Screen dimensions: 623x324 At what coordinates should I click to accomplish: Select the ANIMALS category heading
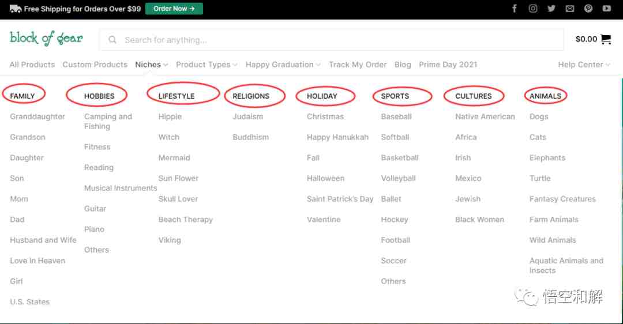(545, 96)
